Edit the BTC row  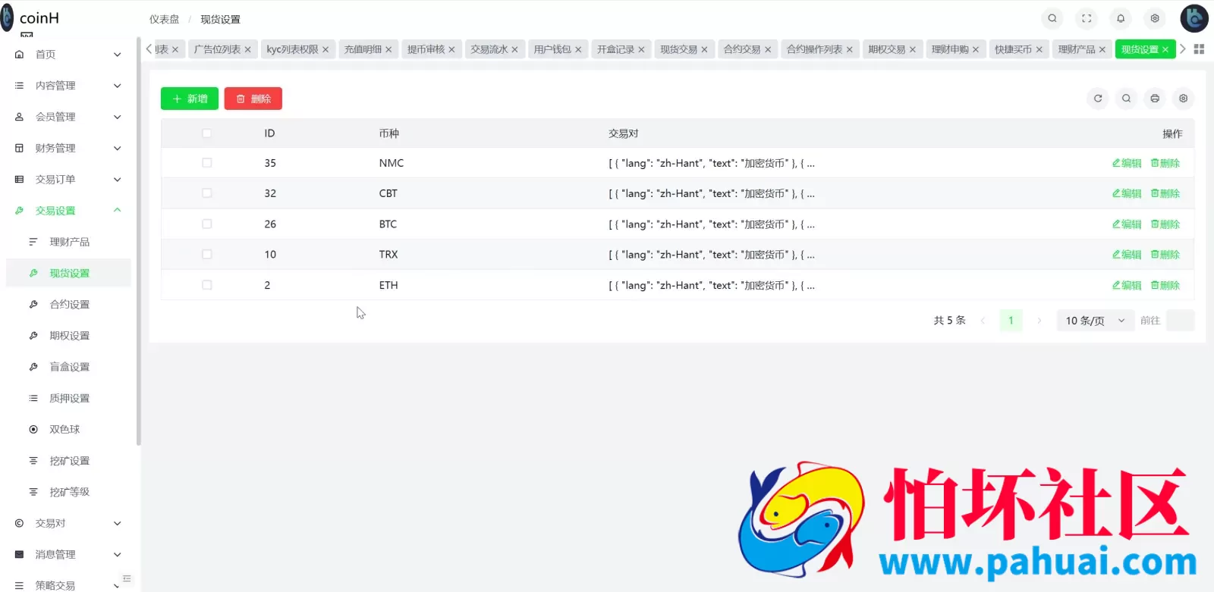click(1127, 224)
